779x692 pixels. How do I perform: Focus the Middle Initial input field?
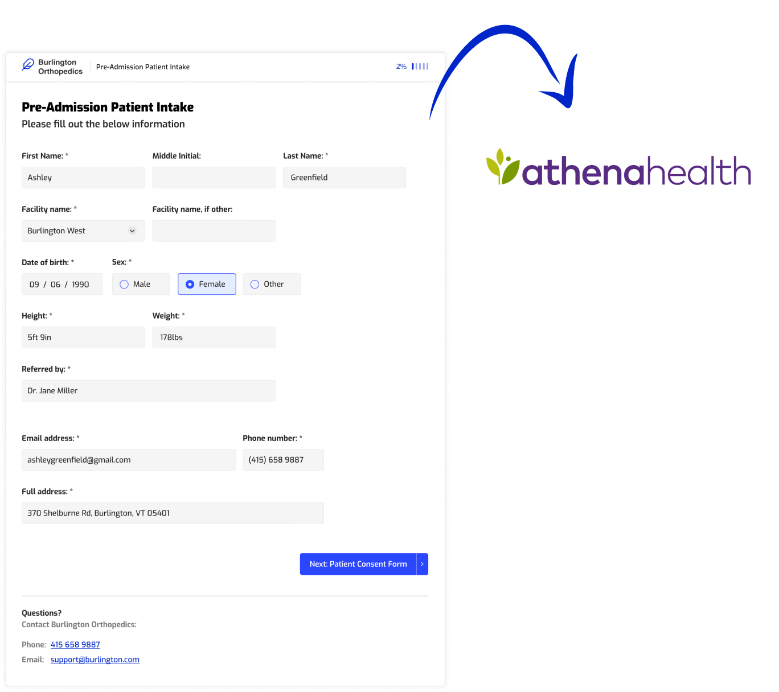(214, 178)
